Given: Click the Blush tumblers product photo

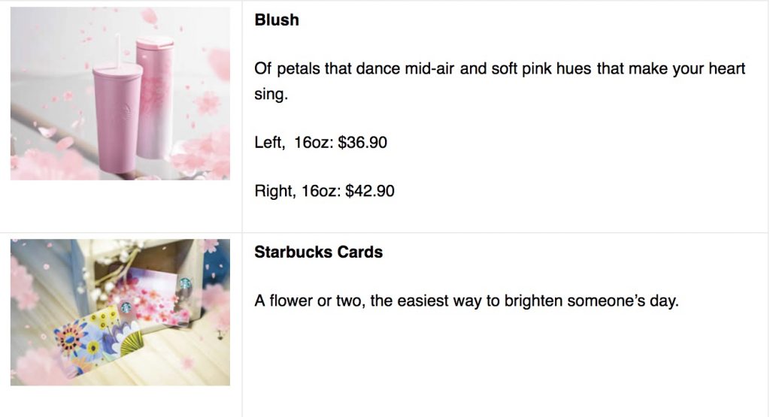Looking at the screenshot, I should pyautogui.click(x=120, y=93).
